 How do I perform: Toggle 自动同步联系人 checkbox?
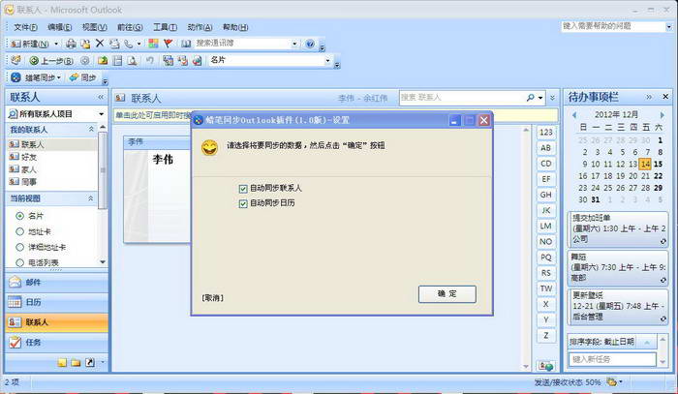243,189
